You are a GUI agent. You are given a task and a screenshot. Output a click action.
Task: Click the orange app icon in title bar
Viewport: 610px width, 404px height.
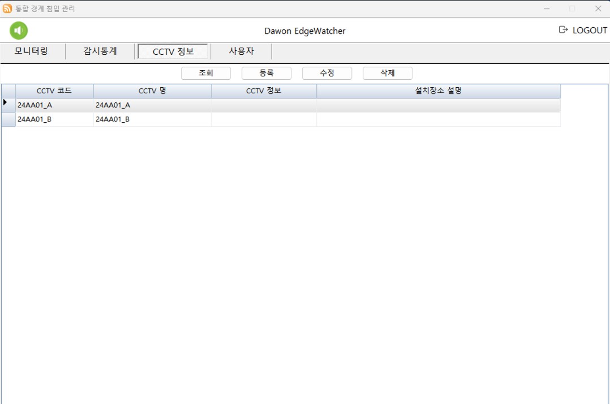pyautogui.click(x=7, y=8)
